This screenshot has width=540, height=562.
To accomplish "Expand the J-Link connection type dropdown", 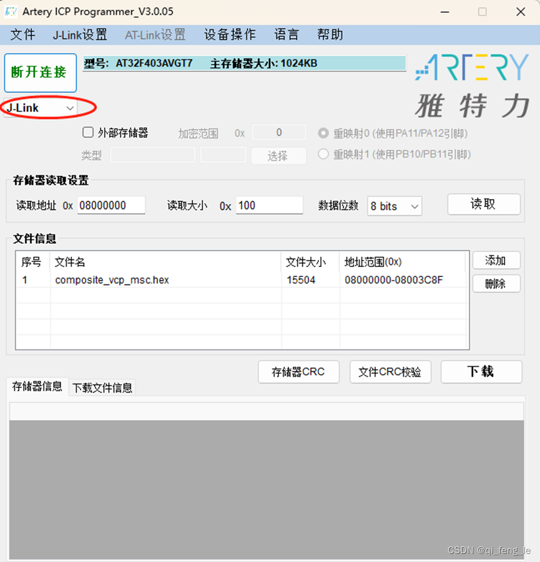I will [x=40, y=108].
